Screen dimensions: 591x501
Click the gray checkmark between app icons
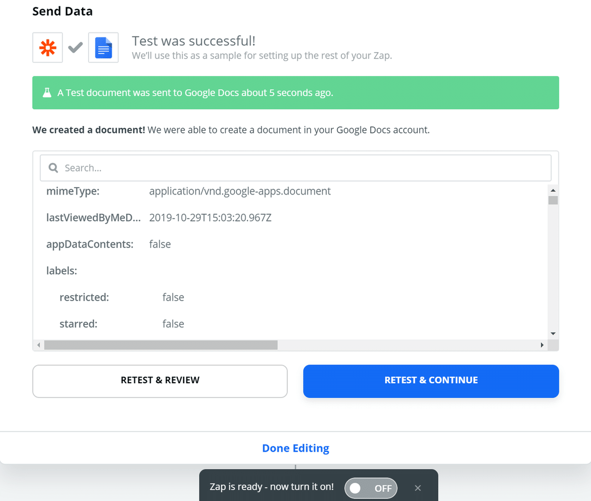point(75,48)
